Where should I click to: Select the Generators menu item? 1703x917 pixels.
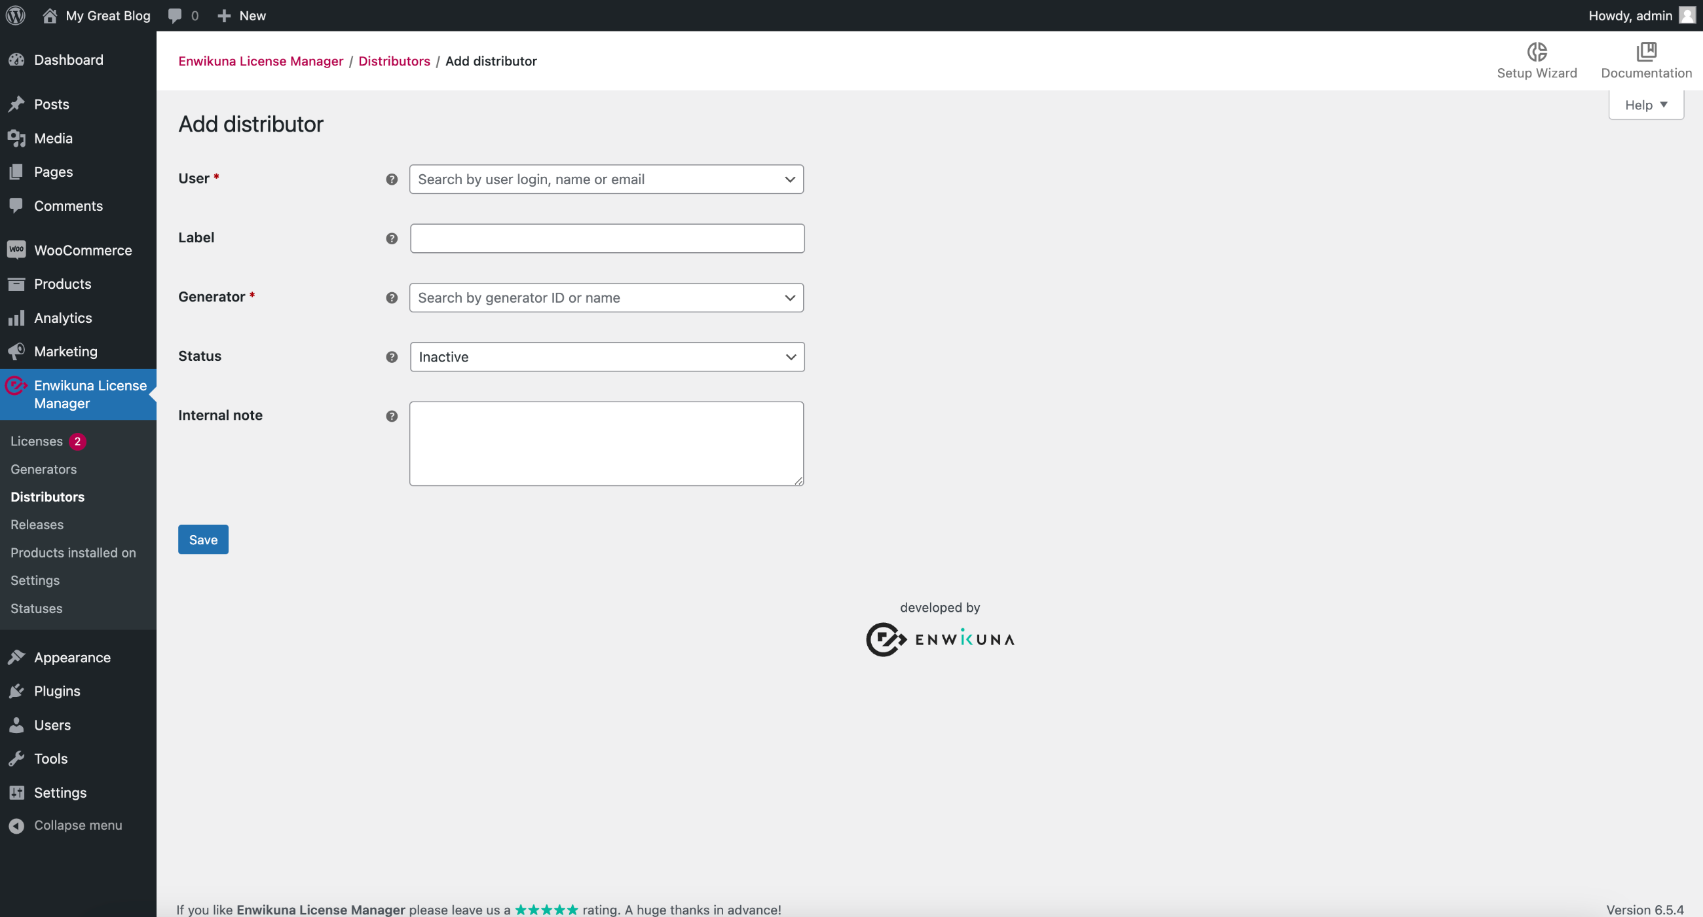coord(43,468)
